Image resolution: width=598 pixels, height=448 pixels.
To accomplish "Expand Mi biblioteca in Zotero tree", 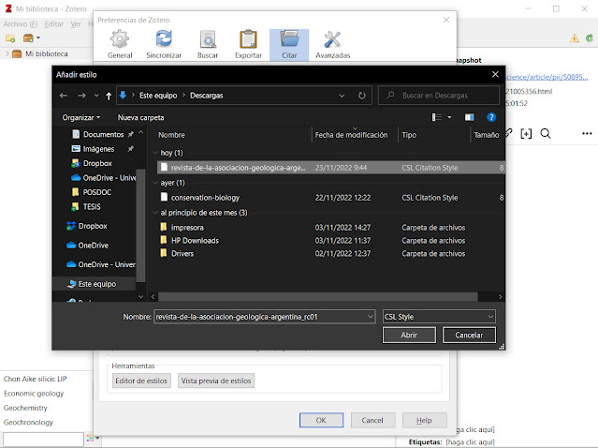I will [7, 53].
